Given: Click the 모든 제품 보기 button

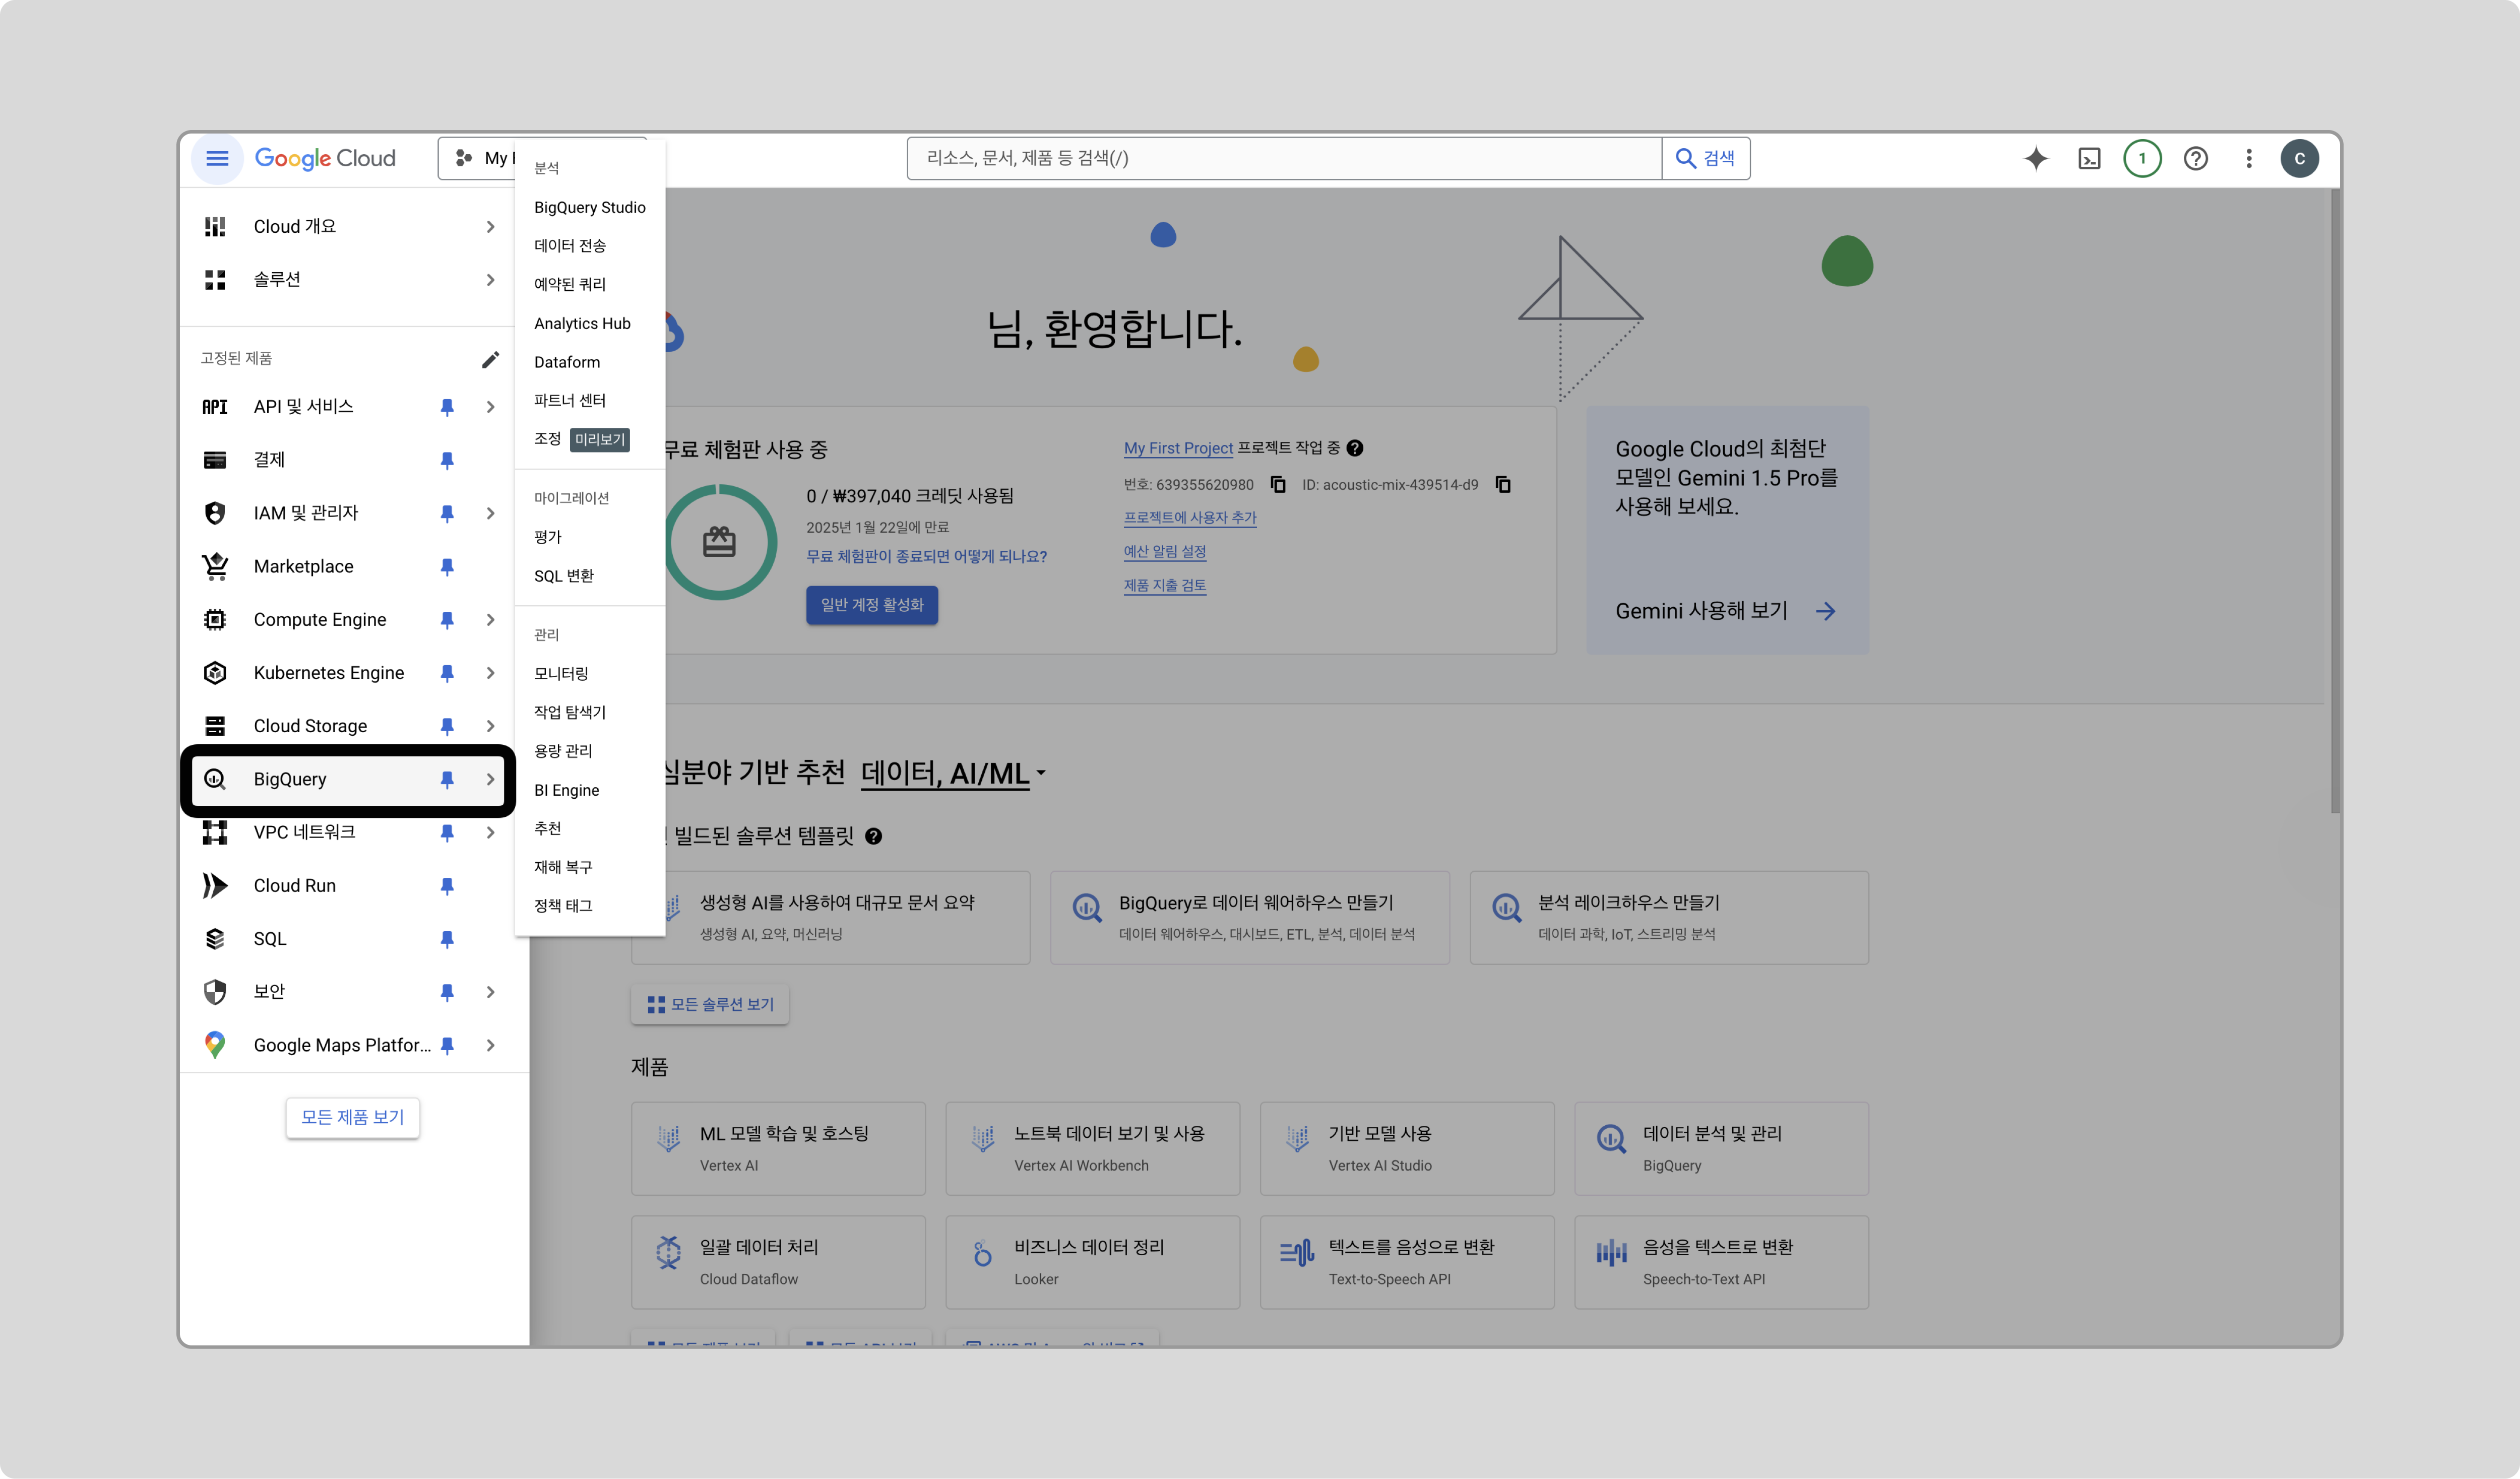Looking at the screenshot, I should [353, 1117].
